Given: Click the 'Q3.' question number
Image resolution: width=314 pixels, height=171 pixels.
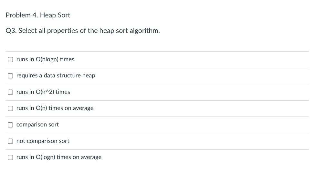Looking at the screenshot, I should coord(11,31).
